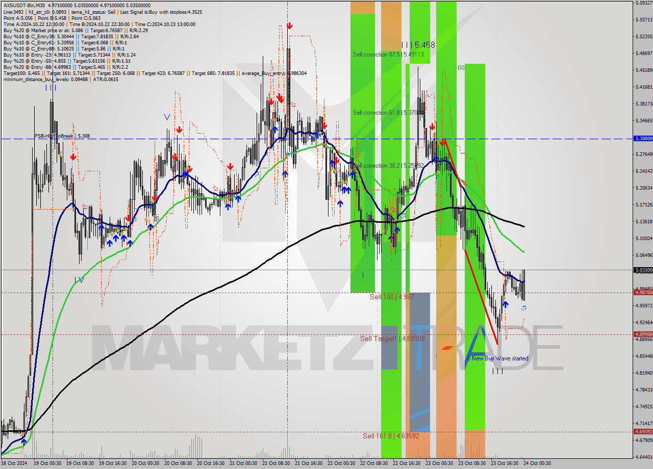Click '0 New Buy Wave started' label
The width and height of the screenshot is (653, 469).
498,358
